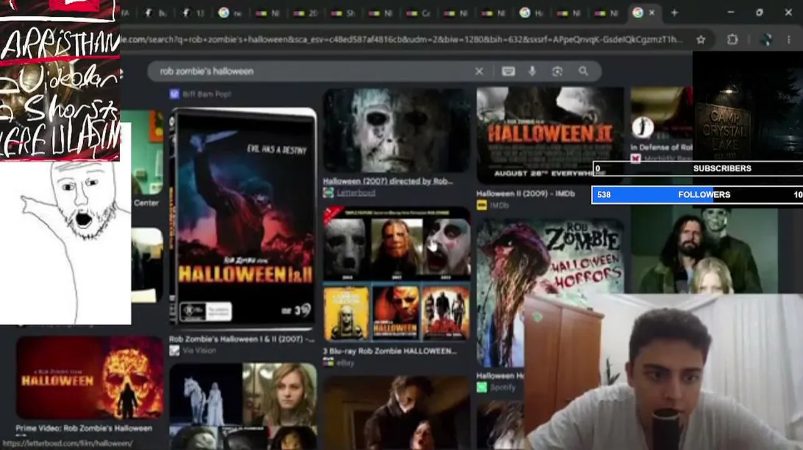Open the white horse scene image
Viewport: 803px width, 450px height.
(206, 396)
